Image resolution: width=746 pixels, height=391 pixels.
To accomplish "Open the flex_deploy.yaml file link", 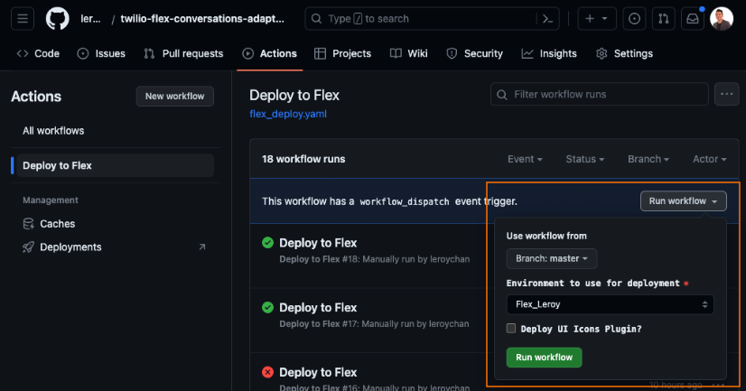I will pyautogui.click(x=288, y=114).
